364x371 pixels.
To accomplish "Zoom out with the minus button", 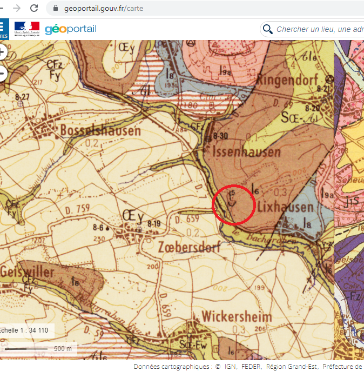I will coord(3,73).
